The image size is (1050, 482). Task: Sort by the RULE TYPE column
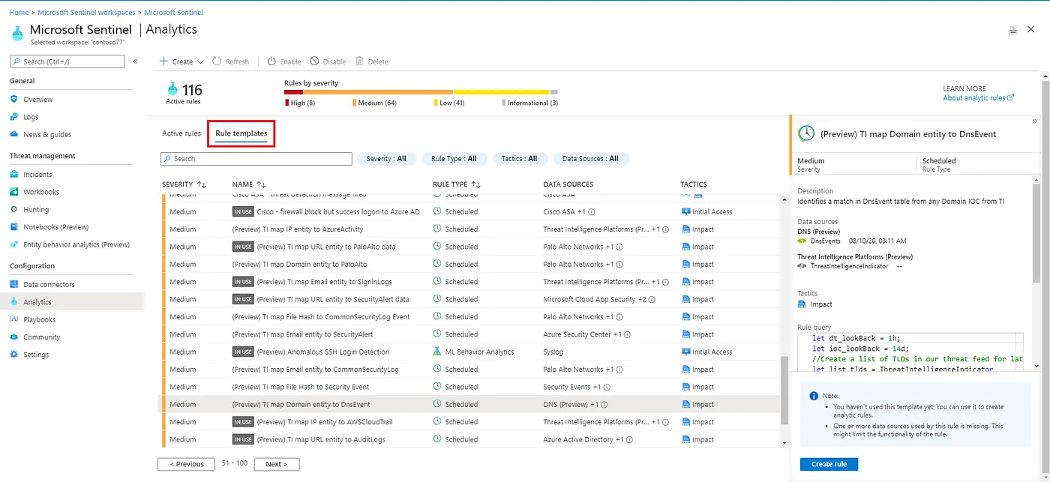pyautogui.click(x=457, y=184)
